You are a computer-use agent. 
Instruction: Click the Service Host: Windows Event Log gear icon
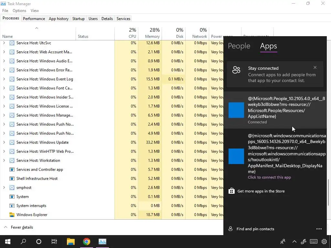pyautogui.click(x=12, y=79)
